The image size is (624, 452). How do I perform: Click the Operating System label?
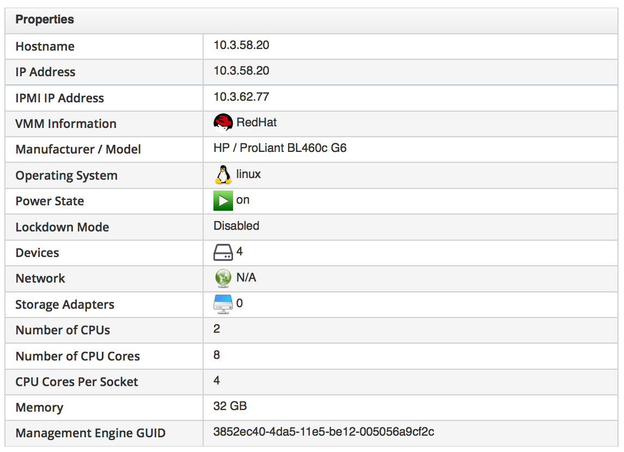tap(66, 176)
